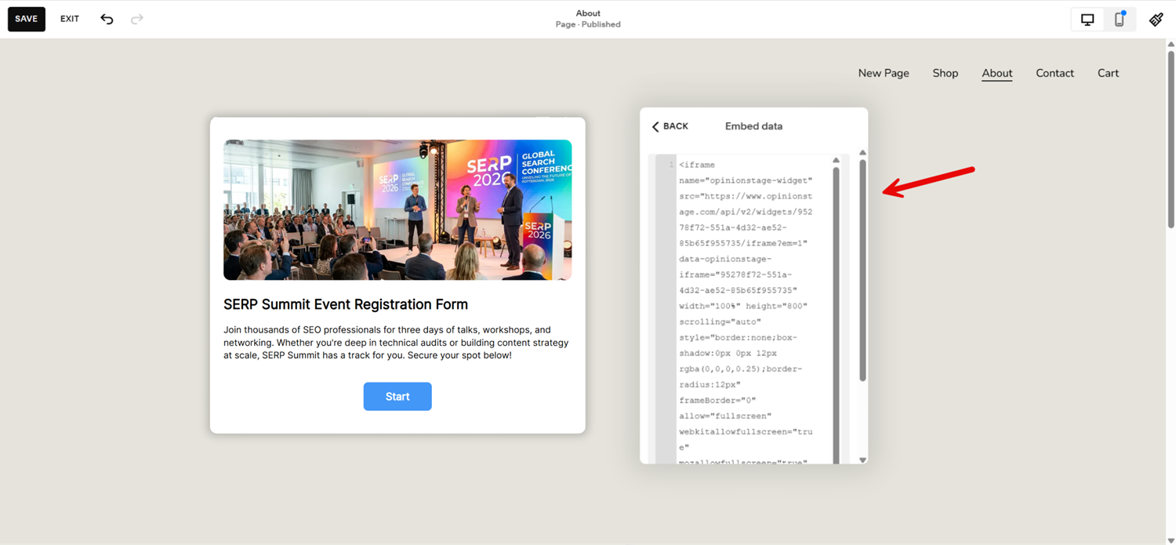Click the Embed data panel scrollbar thumb
Image resolution: width=1176 pixels, height=545 pixels.
[862, 271]
